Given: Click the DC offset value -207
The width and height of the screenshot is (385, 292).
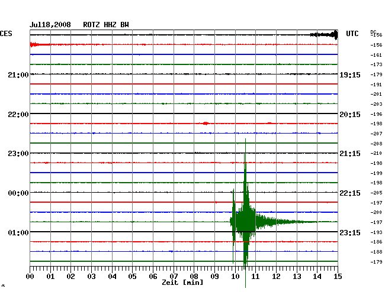Looking at the screenshot, I should tap(376, 134).
